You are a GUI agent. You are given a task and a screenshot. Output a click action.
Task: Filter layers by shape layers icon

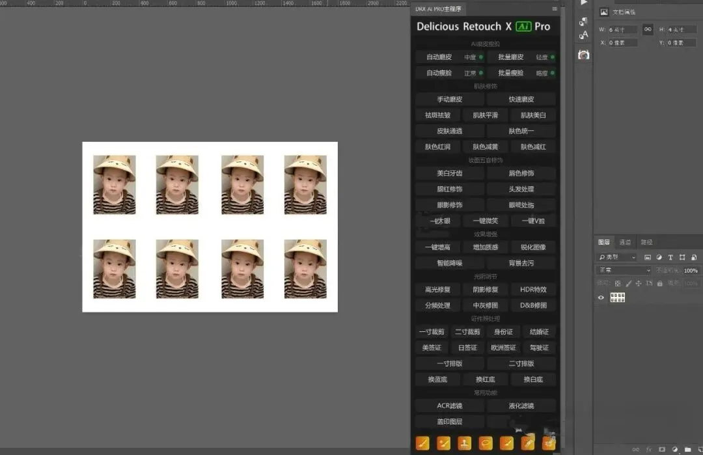click(x=682, y=257)
